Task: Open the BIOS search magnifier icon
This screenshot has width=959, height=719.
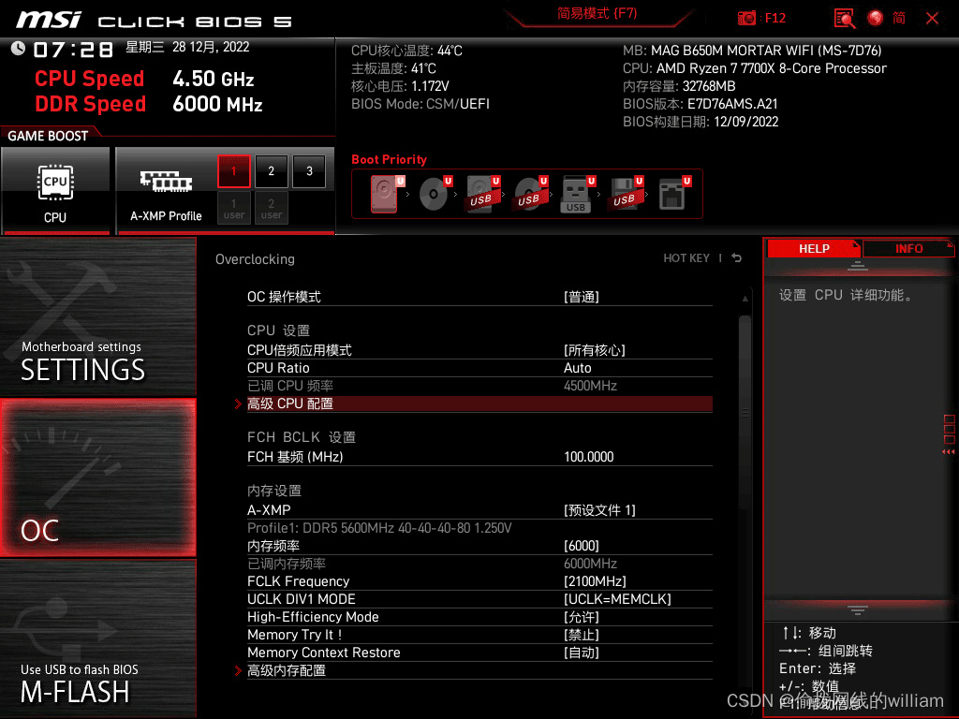Action: (845, 18)
